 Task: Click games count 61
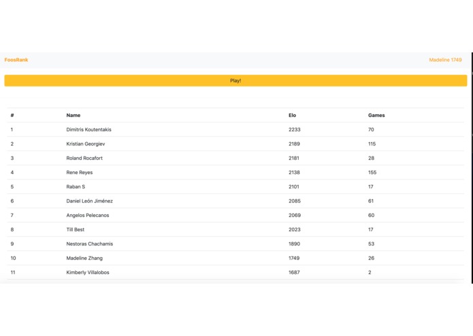pos(371,201)
